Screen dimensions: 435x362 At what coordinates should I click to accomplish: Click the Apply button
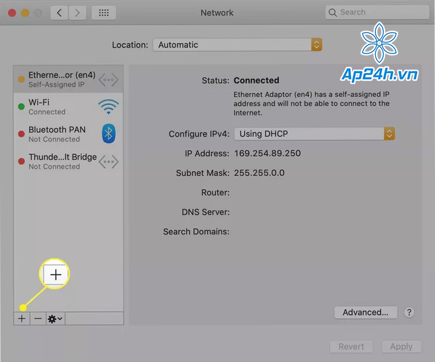(x=401, y=346)
